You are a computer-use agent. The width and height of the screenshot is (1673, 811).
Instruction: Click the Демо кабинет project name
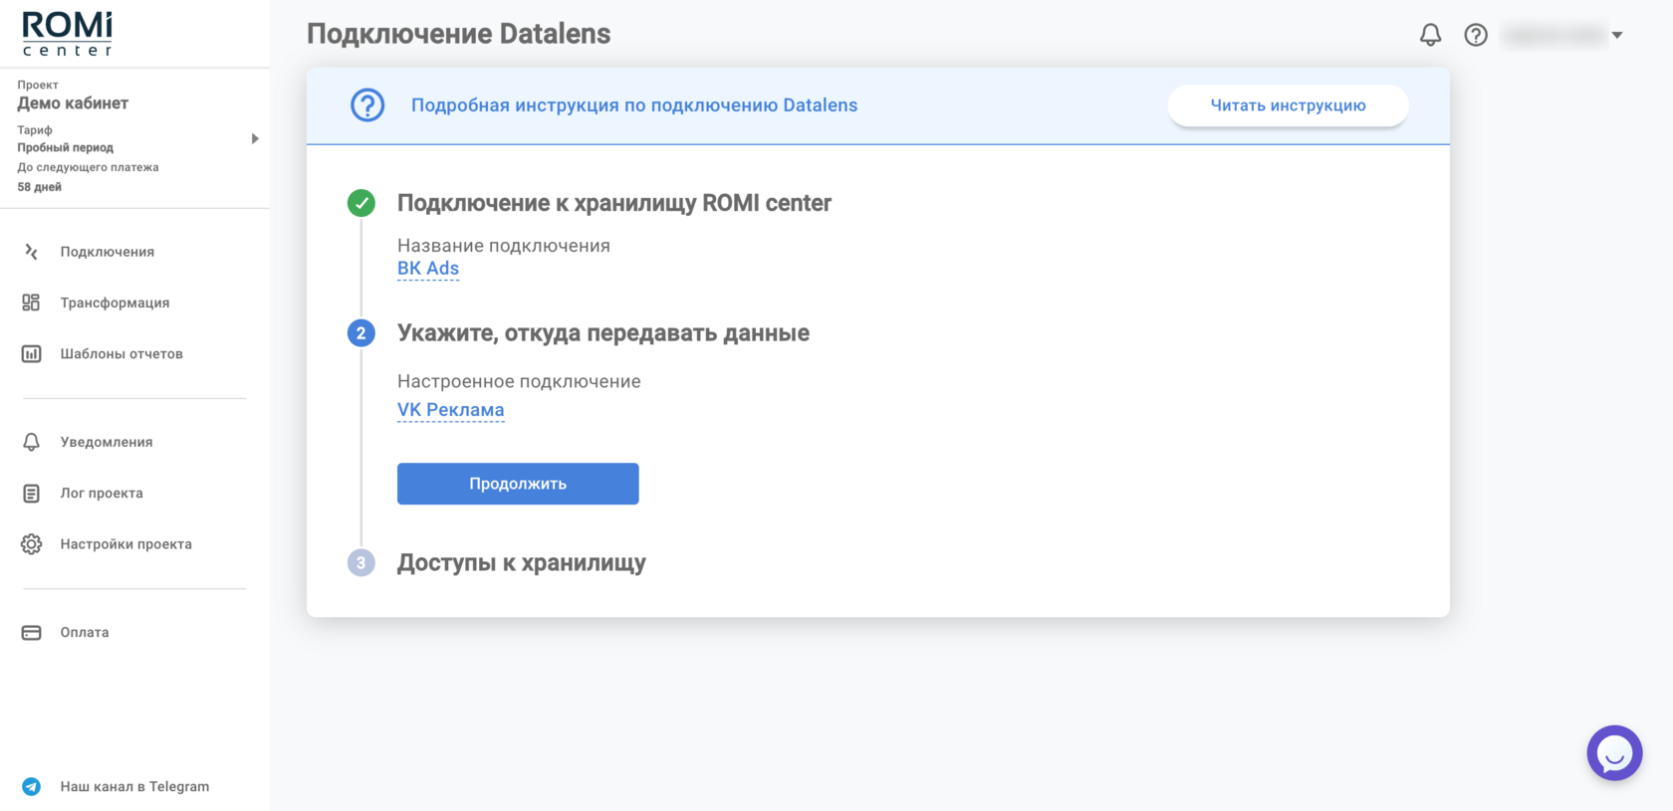click(x=73, y=103)
